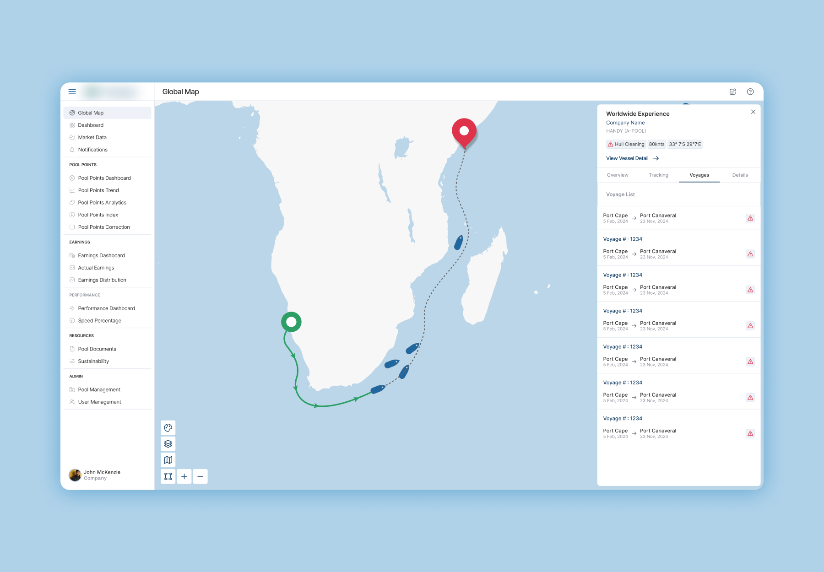This screenshot has width=824, height=572.
Task: Open the Details tab
Action: 740,175
